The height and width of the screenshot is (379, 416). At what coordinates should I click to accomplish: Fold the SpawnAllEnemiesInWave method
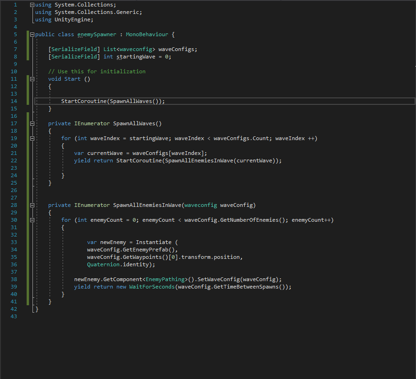(x=32, y=205)
